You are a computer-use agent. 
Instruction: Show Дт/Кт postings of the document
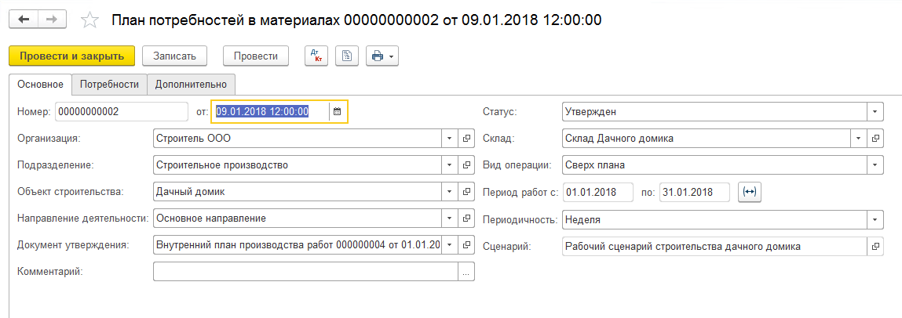pos(316,56)
